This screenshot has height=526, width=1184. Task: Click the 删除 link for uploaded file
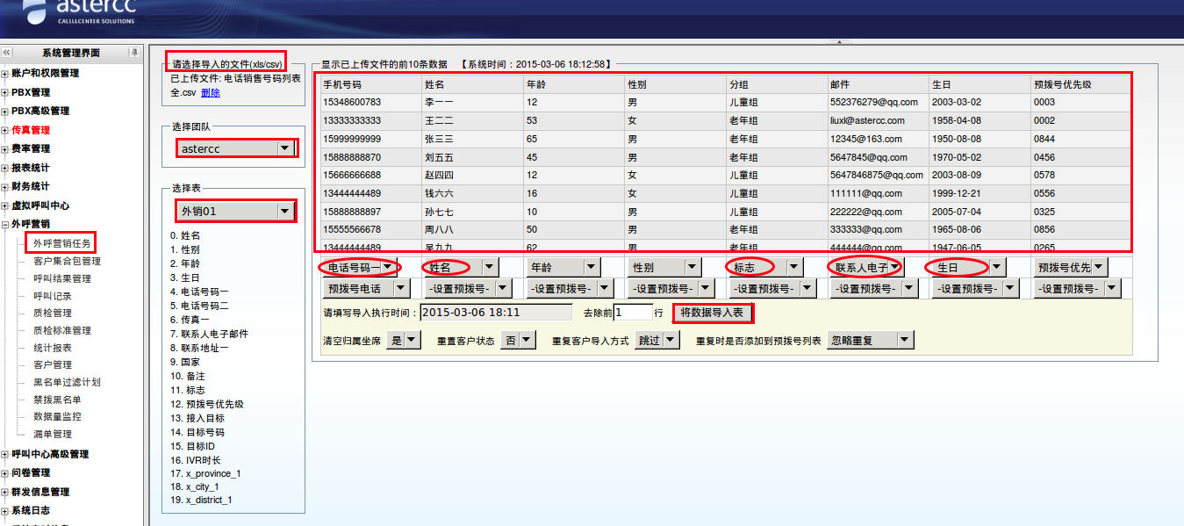[x=211, y=93]
